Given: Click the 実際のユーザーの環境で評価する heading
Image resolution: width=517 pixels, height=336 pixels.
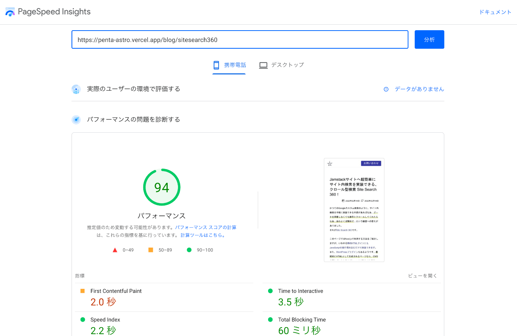Looking at the screenshot, I should (134, 89).
